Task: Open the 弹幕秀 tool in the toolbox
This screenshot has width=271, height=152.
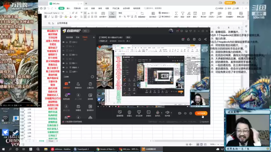Action: pyautogui.click(x=78, y=108)
